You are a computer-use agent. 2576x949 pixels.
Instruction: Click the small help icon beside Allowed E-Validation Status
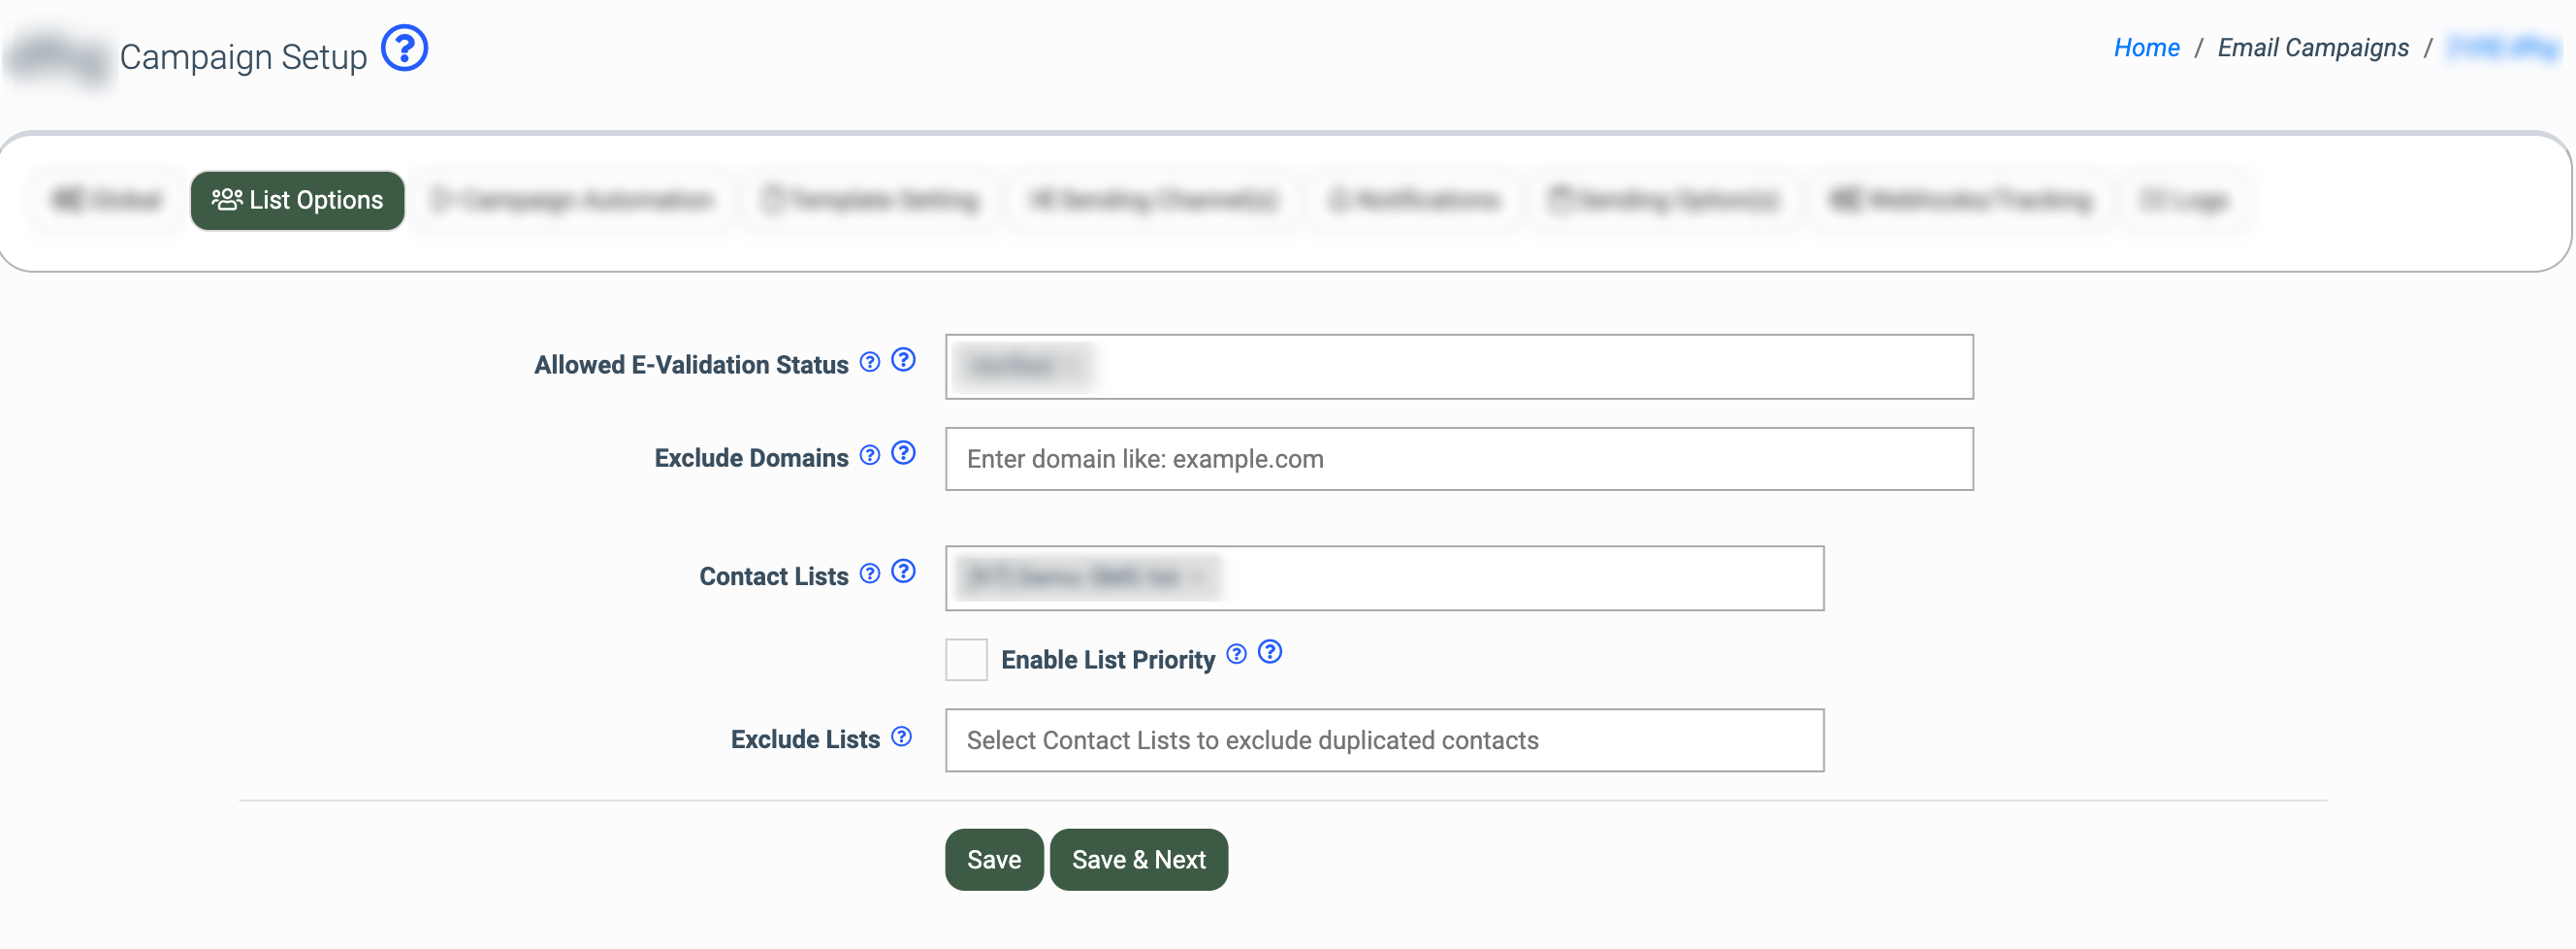(x=870, y=362)
